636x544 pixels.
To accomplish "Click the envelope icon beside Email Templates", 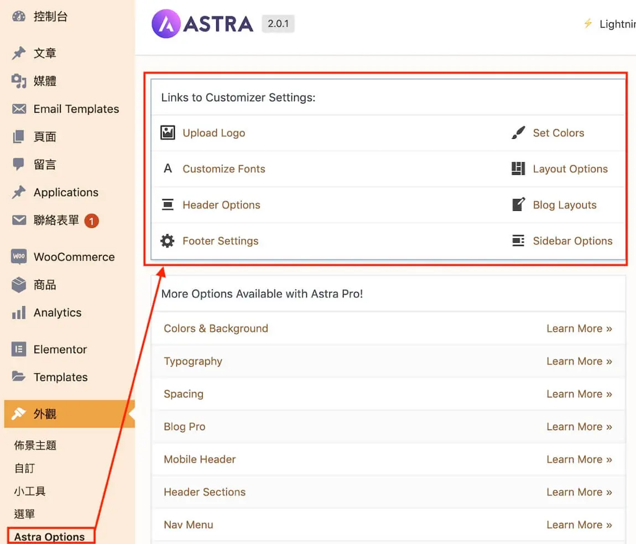I will tap(19, 109).
